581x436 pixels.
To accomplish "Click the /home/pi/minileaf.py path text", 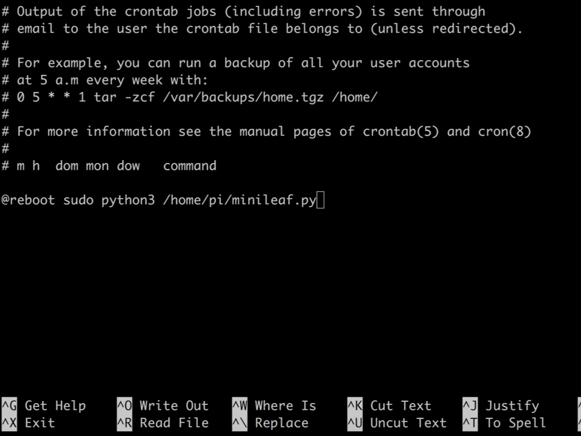I will (x=240, y=200).
